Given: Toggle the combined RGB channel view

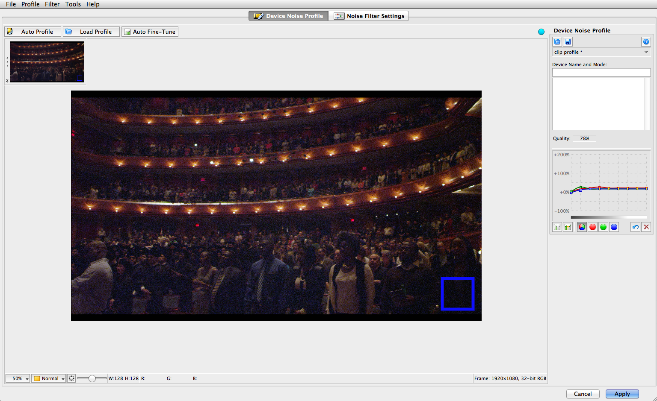Looking at the screenshot, I should pyautogui.click(x=582, y=227).
